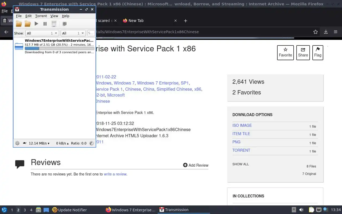Click the 12.14 MB/s download speed indicator
Screen dimensions: 342x214
point(39,143)
